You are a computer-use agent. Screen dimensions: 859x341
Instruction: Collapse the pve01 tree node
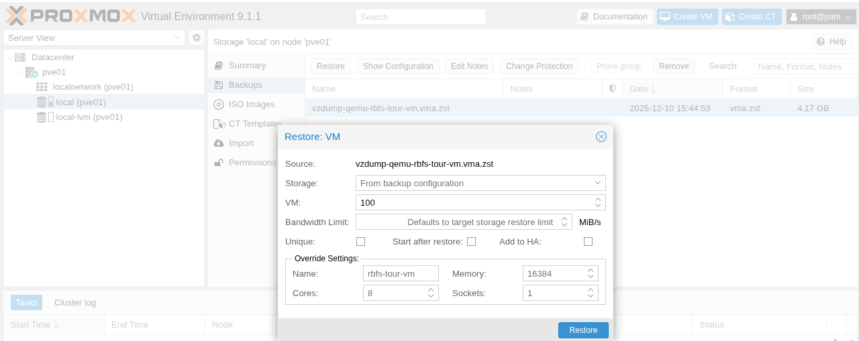pos(19,72)
